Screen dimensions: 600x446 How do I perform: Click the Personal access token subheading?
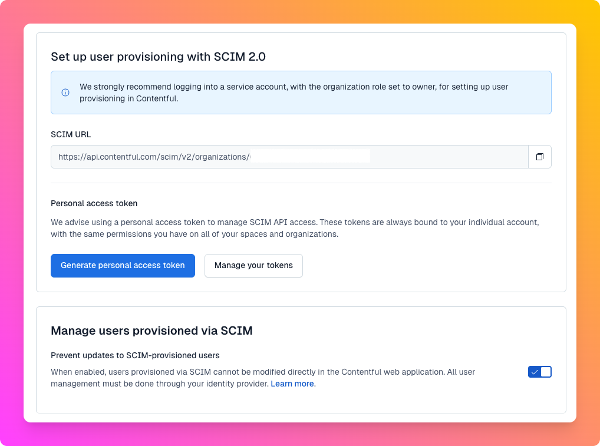[94, 203]
